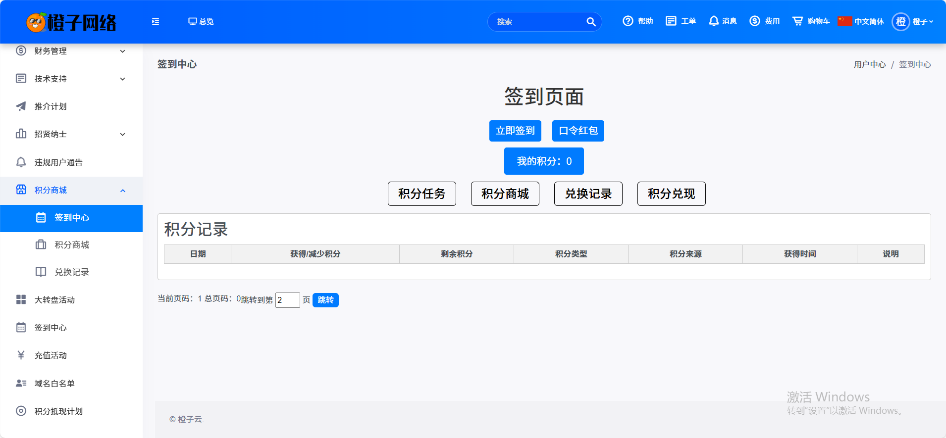Click the 口令红包 button
The image size is (946, 438).
point(578,131)
